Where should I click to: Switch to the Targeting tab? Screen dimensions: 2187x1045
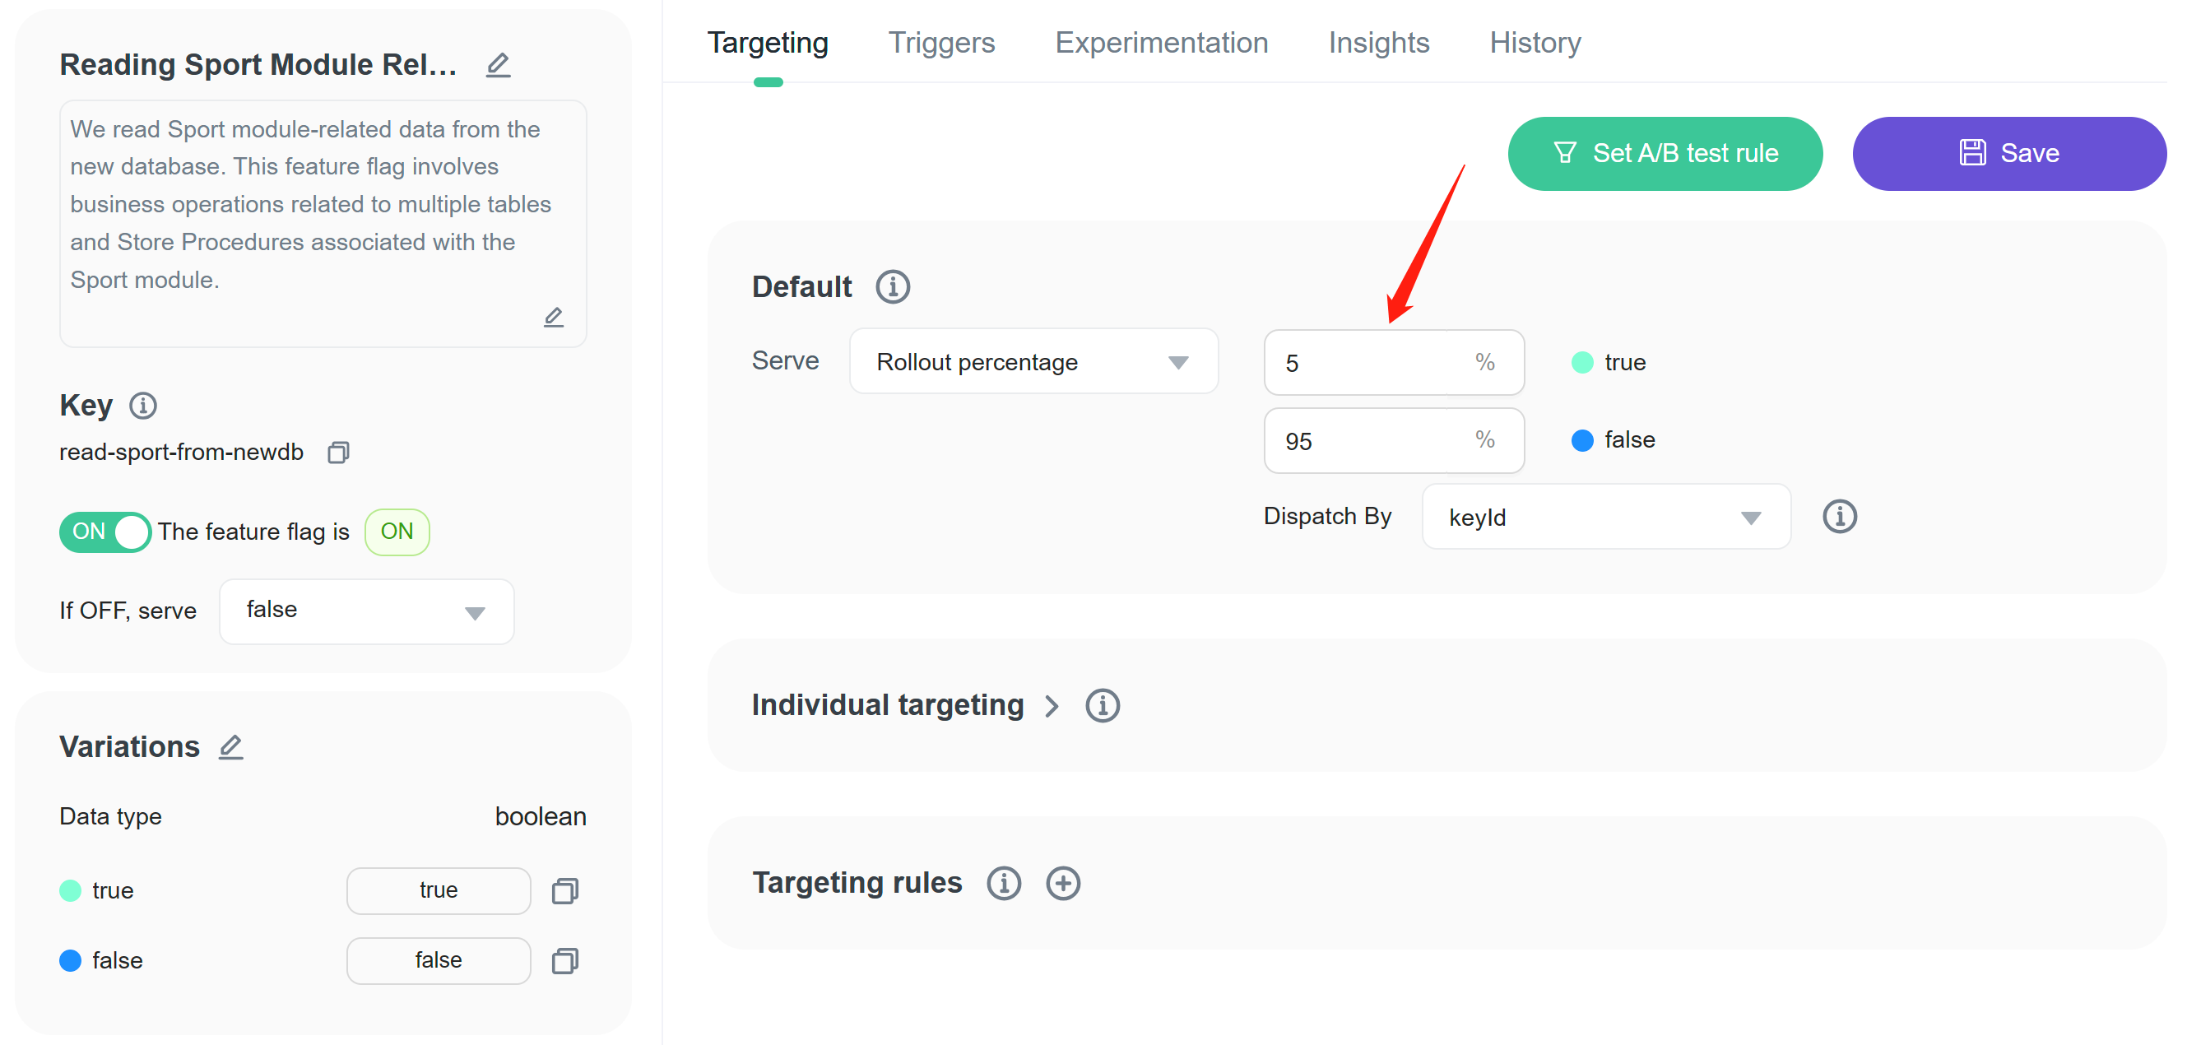(768, 43)
